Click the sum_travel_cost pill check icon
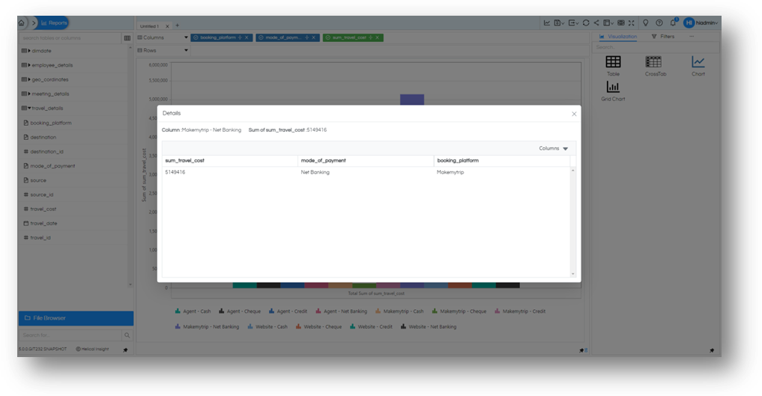This screenshot has width=762, height=396. click(x=327, y=37)
